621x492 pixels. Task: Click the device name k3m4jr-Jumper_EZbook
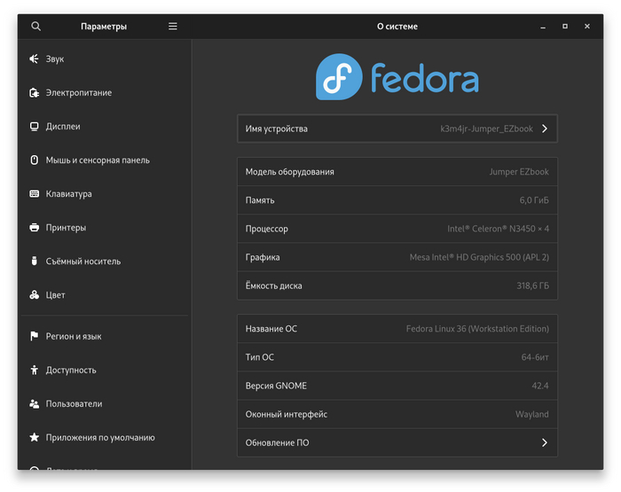pos(487,129)
